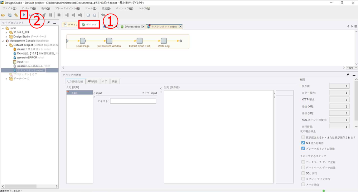358x192 pixels.
Task: Stop the debug run with the square icon
Action: (59, 15)
